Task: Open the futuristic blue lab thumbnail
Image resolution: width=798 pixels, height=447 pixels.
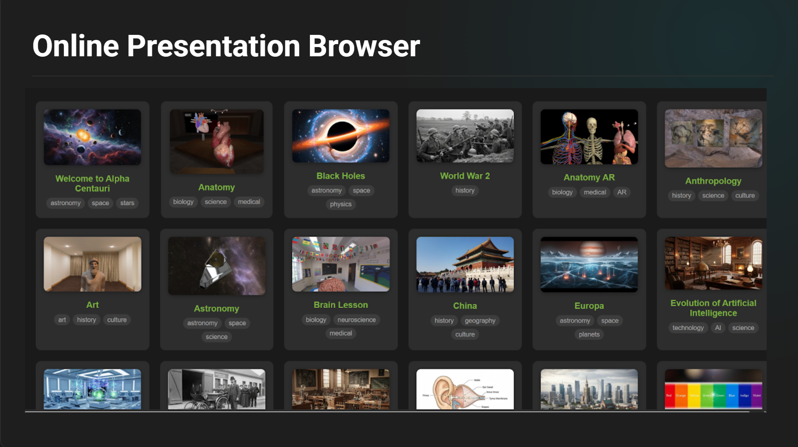Action: click(x=92, y=389)
